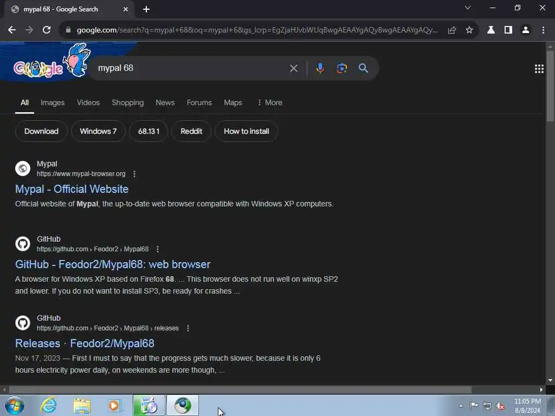The image size is (555, 416).
Task: Switch to Videos results tab
Action: pyautogui.click(x=88, y=102)
